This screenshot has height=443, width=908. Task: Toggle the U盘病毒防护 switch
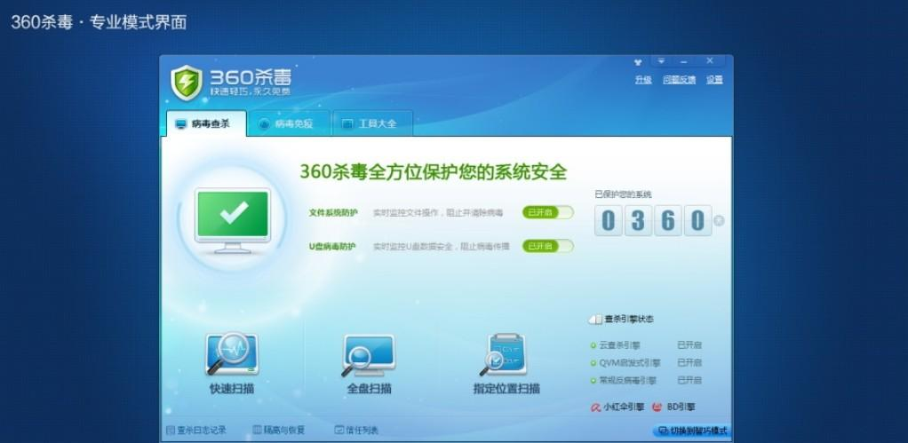[x=548, y=247]
